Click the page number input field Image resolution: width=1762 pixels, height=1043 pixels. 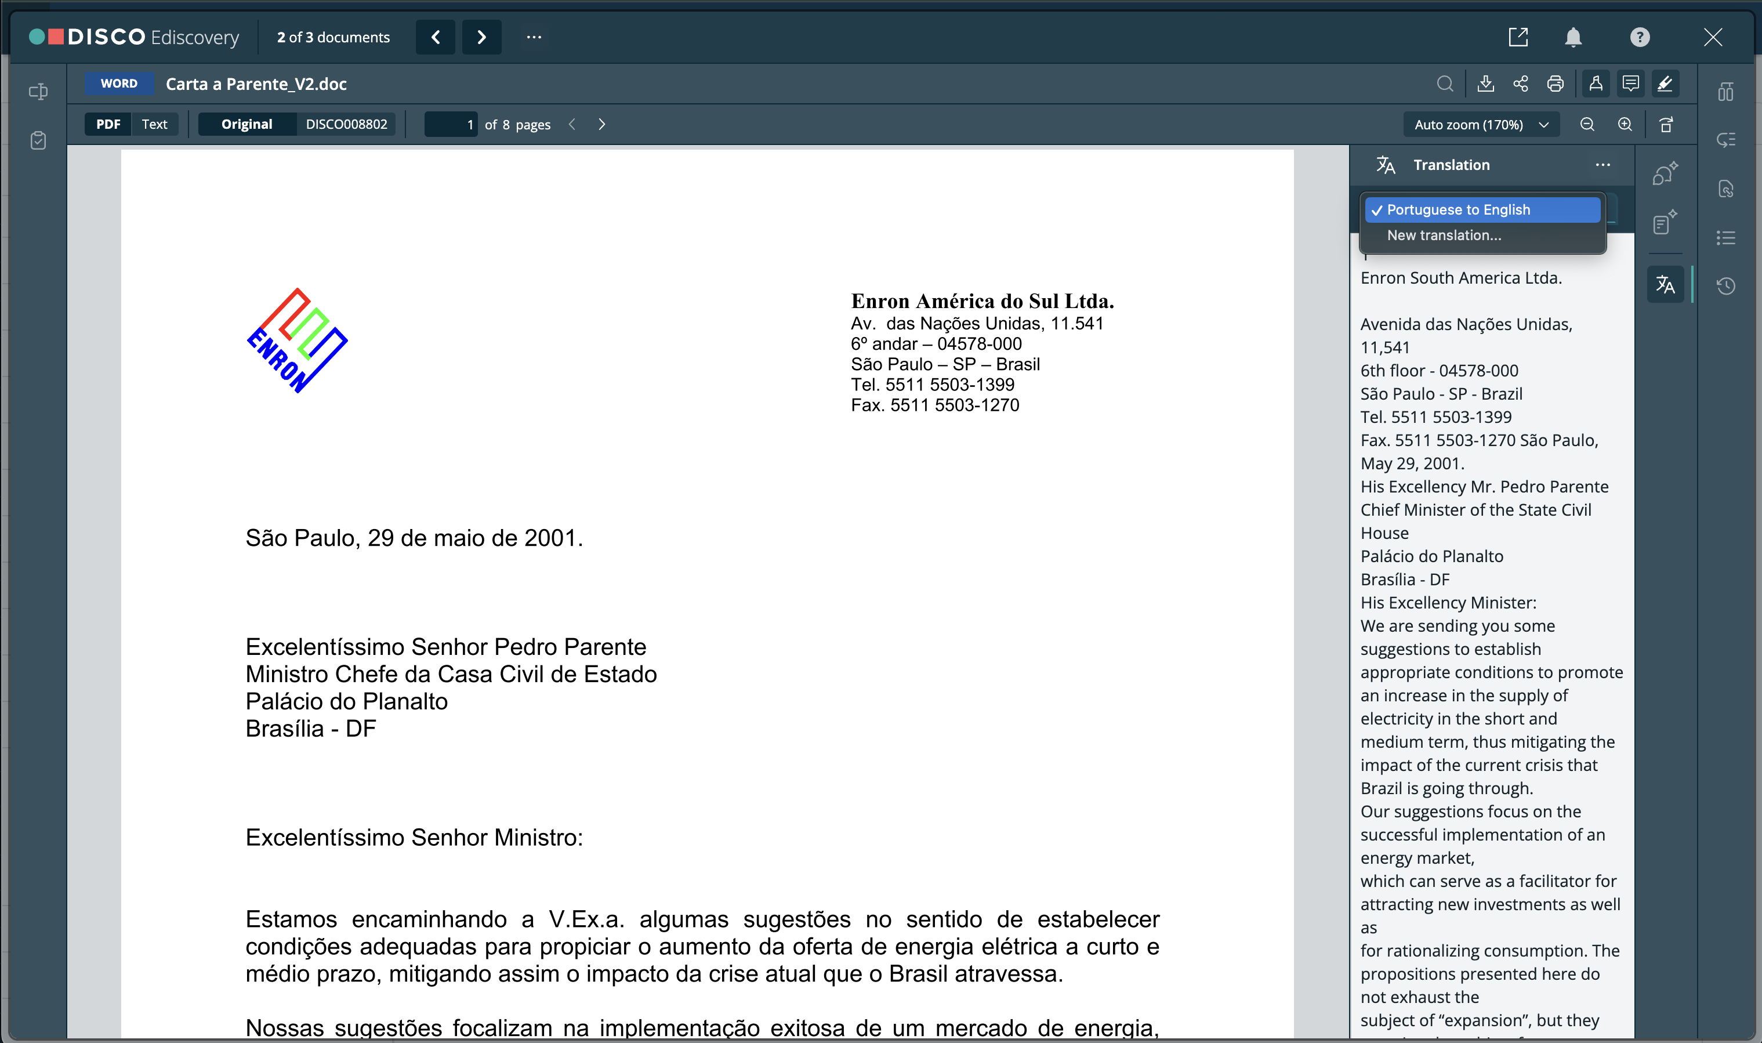pyautogui.click(x=450, y=124)
